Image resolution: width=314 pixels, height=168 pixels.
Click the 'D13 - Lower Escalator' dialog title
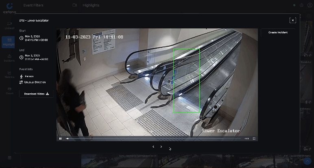click(x=34, y=20)
